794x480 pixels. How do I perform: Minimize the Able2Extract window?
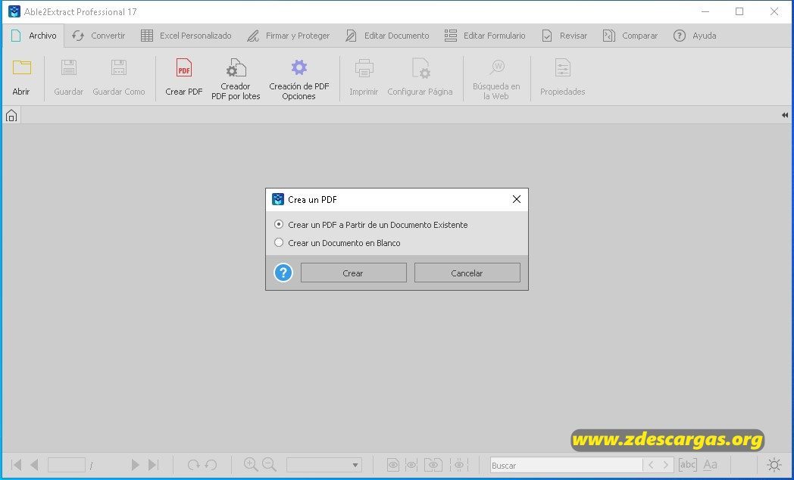[x=705, y=11]
